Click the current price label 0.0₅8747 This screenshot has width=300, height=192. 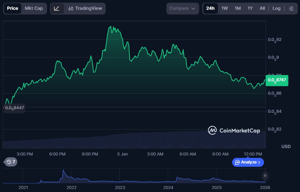[x=277, y=80]
